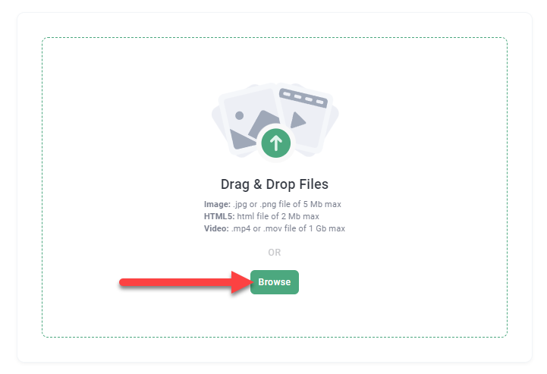
Task: Click the .jpg or .png file size text
Action: pyautogui.click(x=287, y=204)
